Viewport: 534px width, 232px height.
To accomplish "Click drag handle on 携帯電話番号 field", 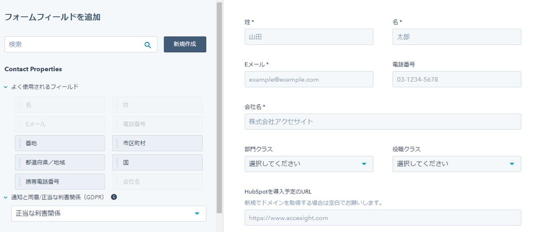I will (20, 181).
